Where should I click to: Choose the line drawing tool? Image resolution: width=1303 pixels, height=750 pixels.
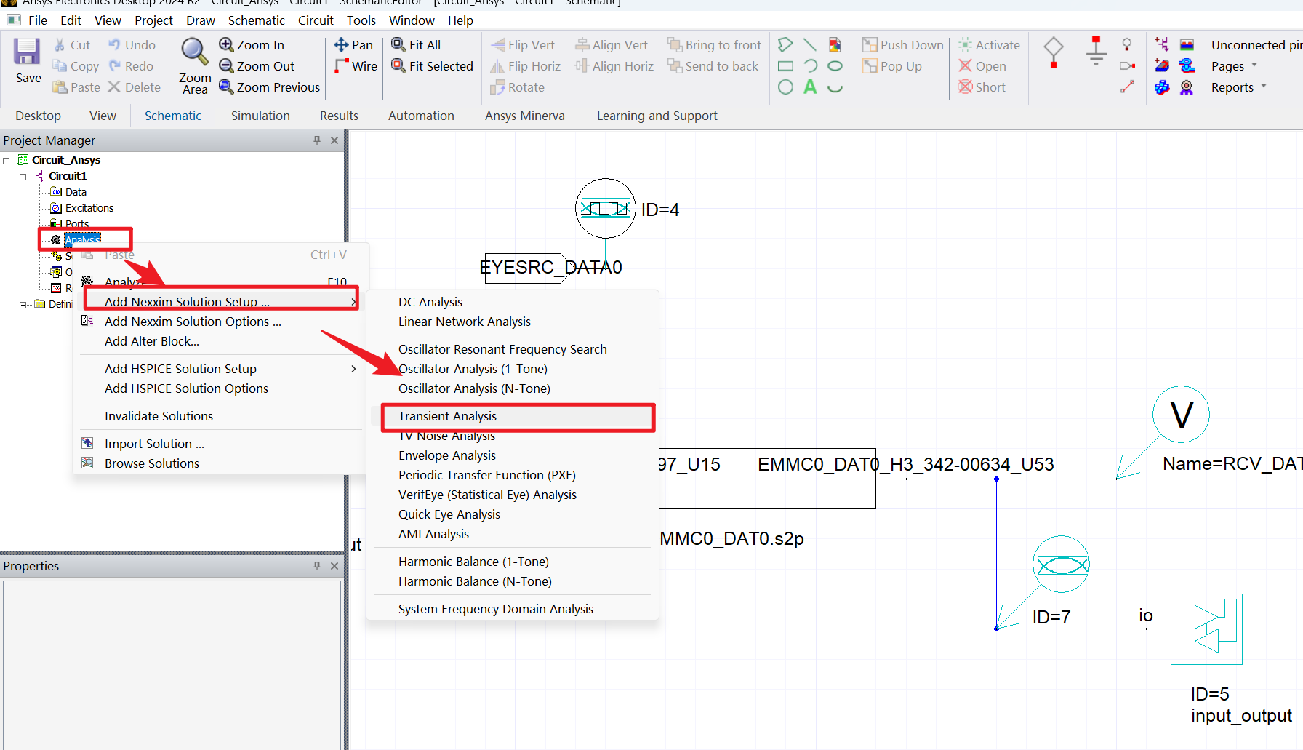coord(810,45)
